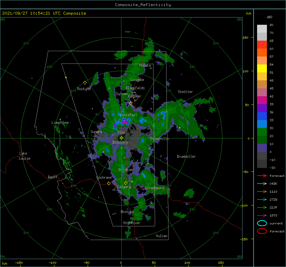Click the Banff city label

point(52,177)
